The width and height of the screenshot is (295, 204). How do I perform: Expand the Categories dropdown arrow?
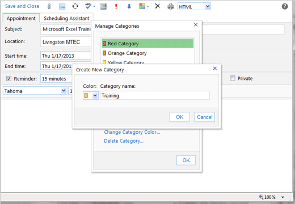pos(148,7)
